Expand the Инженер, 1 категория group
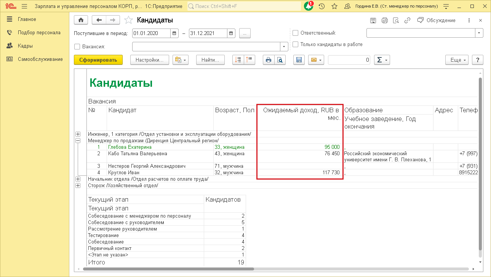The height and width of the screenshot is (277, 491). click(78, 134)
